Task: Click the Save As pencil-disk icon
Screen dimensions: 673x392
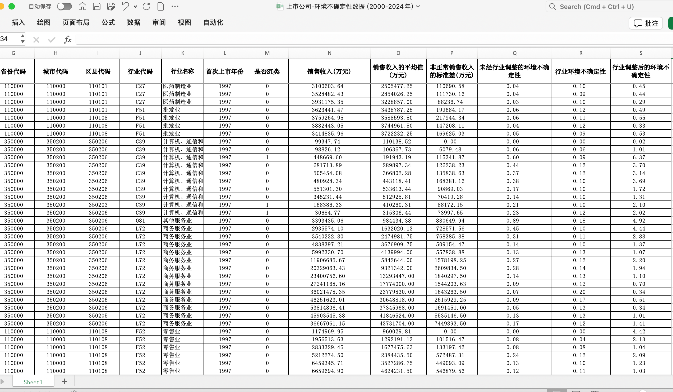Action: pyautogui.click(x=111, y=6)
